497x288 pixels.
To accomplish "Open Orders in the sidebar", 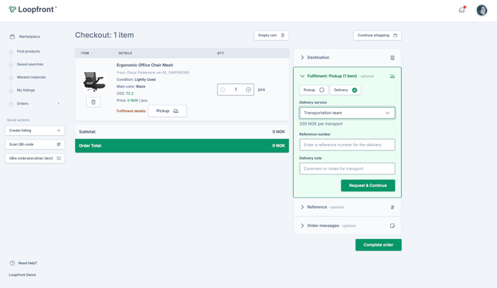I will pos(22,104).
